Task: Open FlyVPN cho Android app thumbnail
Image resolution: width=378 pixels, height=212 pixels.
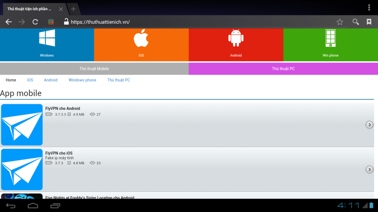Action: tap(22, 125)
